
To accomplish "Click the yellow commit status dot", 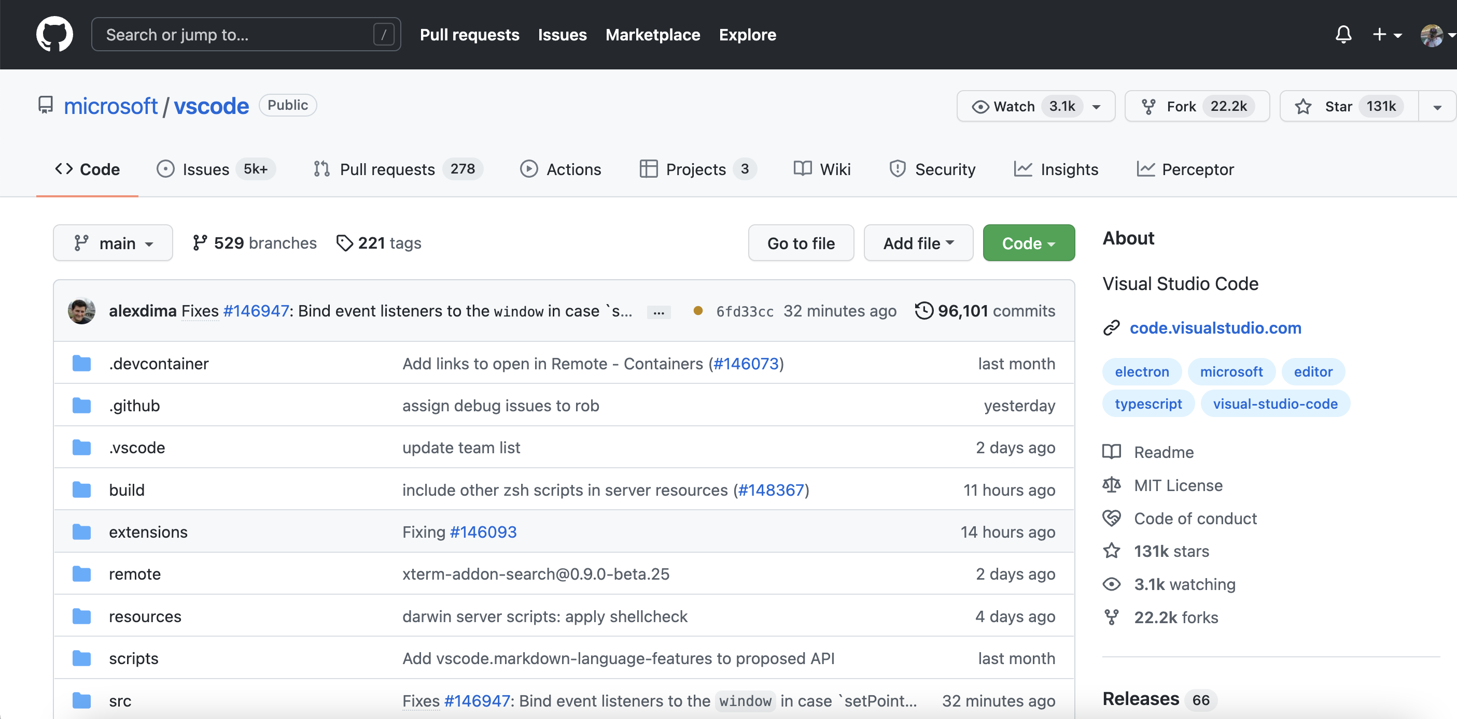I will [698, 310].
